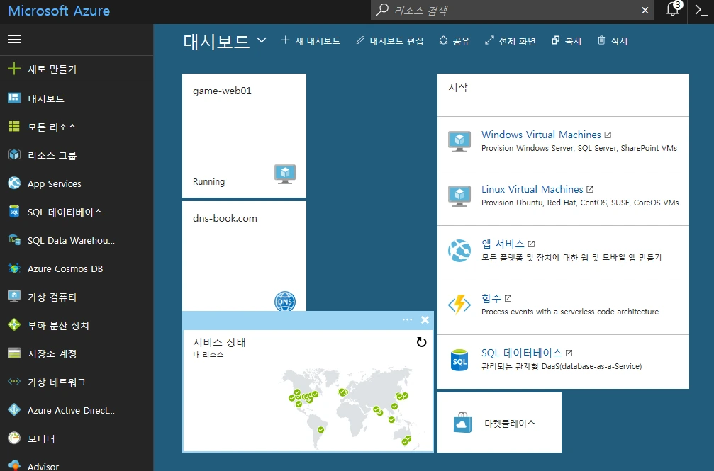The height and width of the screenshot is (471, 714).
Task: Click the Microsoft Azure logo text
Action: [59, 11]
